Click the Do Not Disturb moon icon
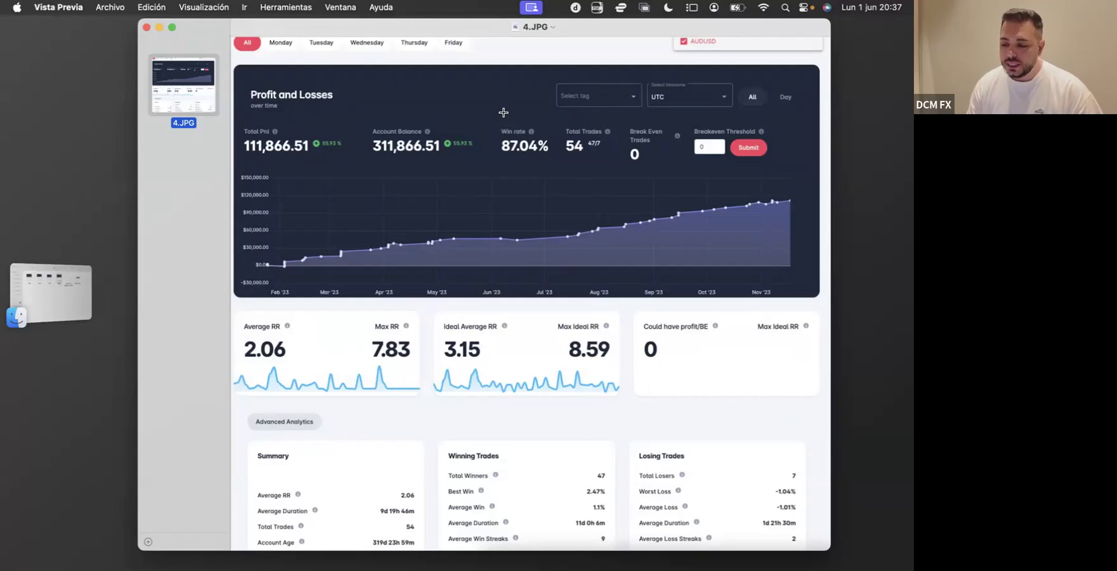The image size is (1117, 571). pyautogui.click(x=668, y=7)
